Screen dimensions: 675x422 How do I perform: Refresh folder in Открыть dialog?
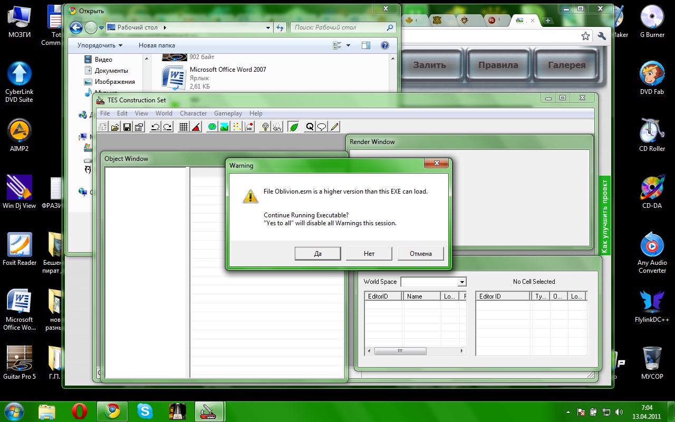(281, 27)
